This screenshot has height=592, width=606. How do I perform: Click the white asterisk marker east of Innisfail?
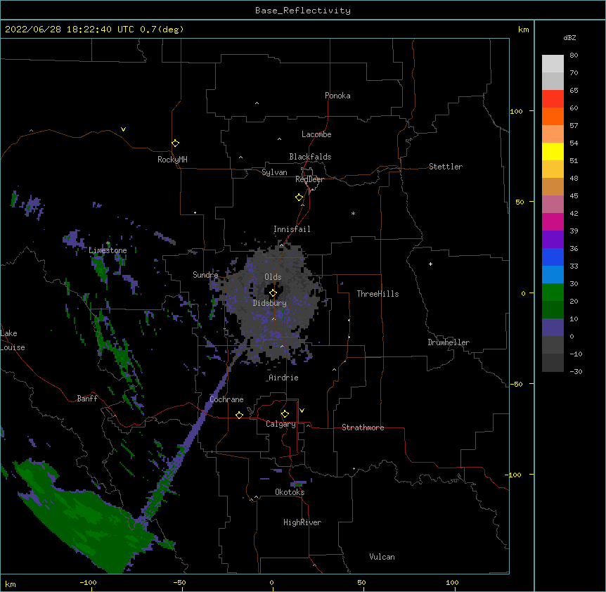[353, 213]
